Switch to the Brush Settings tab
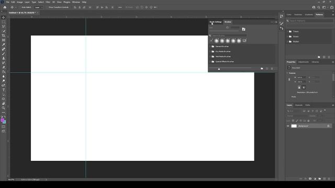The width and height of the screenshot is (335, 188). (x=216, y=22)
